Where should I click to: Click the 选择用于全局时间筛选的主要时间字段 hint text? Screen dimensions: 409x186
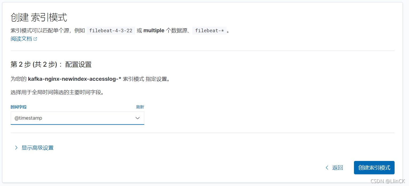point(57,92)
